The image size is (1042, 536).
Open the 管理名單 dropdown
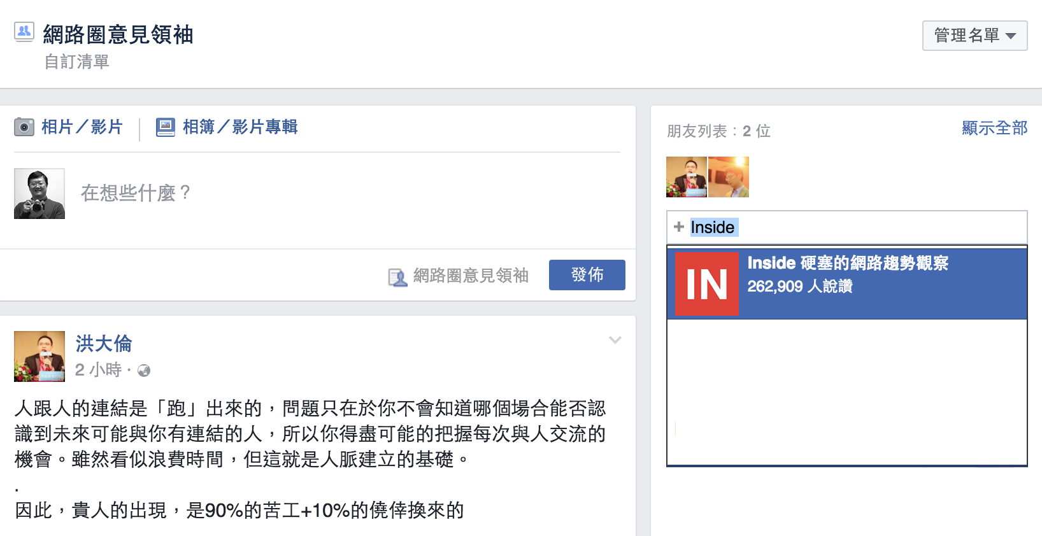pos(974,36)
